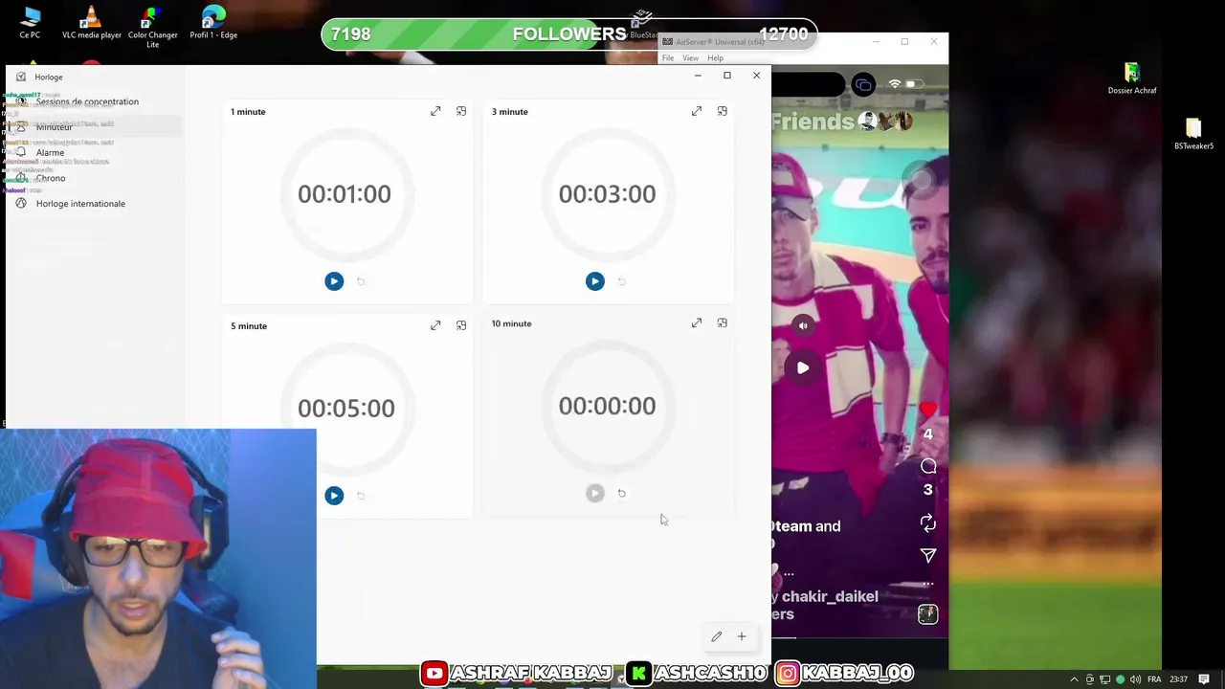Keep the 1 minute timer always on top
Screen dimensions: 1225x689
[x=461, y=111]
